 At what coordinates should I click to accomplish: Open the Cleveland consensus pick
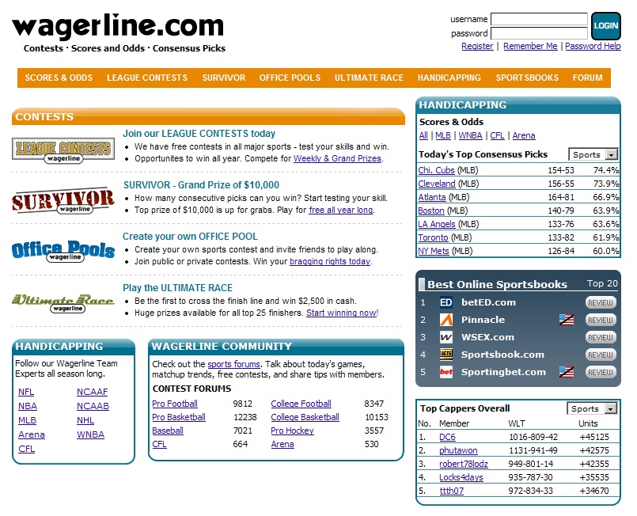[x=437, y=184]
